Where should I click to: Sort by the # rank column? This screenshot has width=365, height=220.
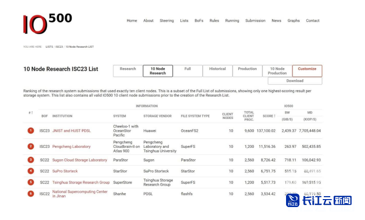[31, 112]
